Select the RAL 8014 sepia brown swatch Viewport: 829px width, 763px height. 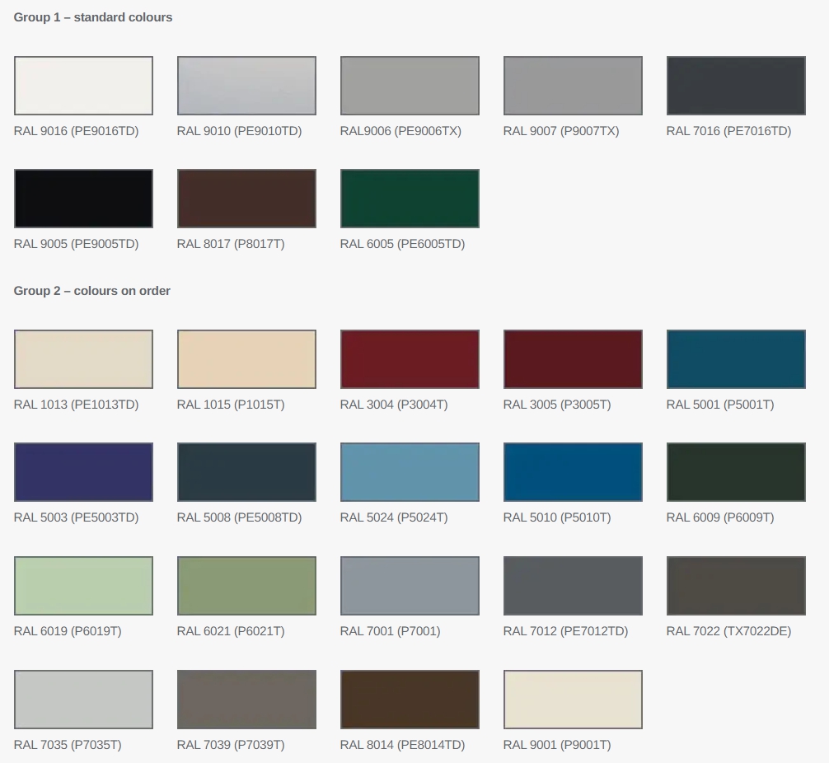pyautogui.click(x=410, y=700)
